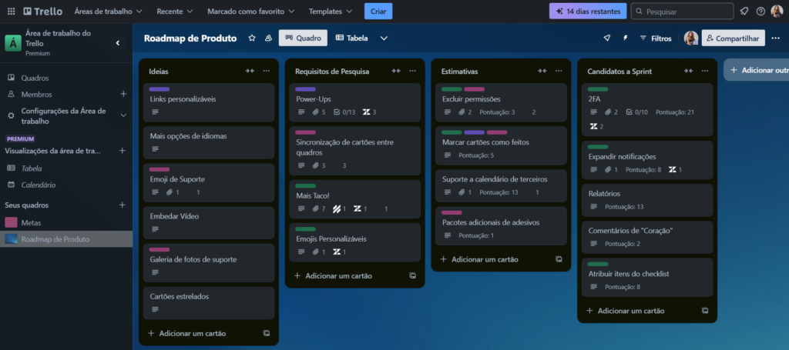Image resolution: width=789 pixels, height=350 pixels.
Task: Open the Cartões estrelados card
Action: (208, 303)
